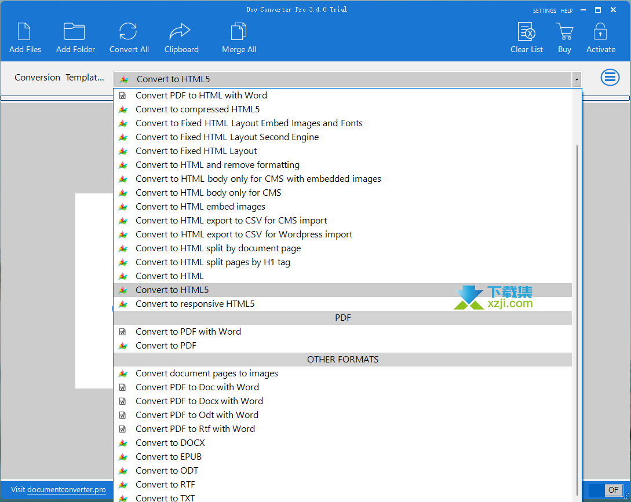Select Convert to compressed HTML5
Screen dimensions: 631x502
click(342, 109)
